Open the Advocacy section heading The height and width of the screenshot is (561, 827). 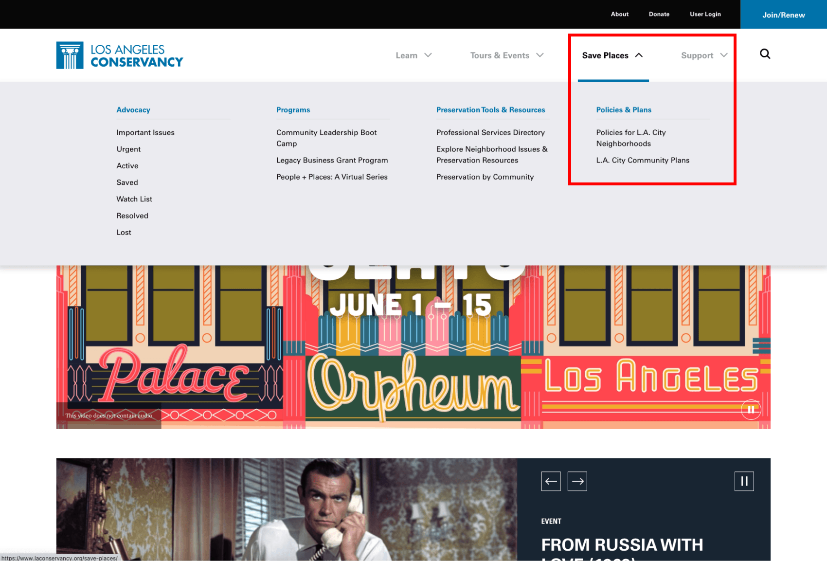pyautogui.click(x=133, y=110)
